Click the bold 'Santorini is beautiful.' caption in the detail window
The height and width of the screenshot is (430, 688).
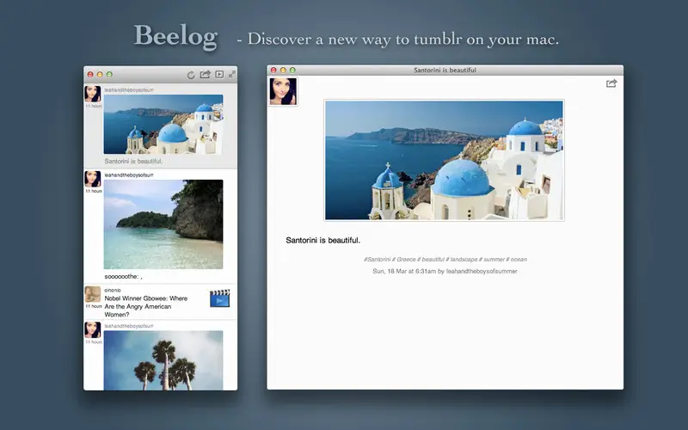323,240
